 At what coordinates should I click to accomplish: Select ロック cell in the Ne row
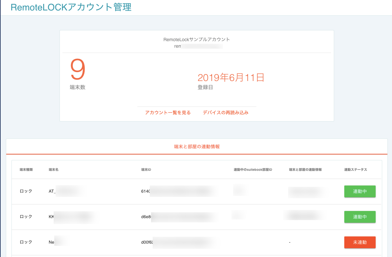point(26,242)
